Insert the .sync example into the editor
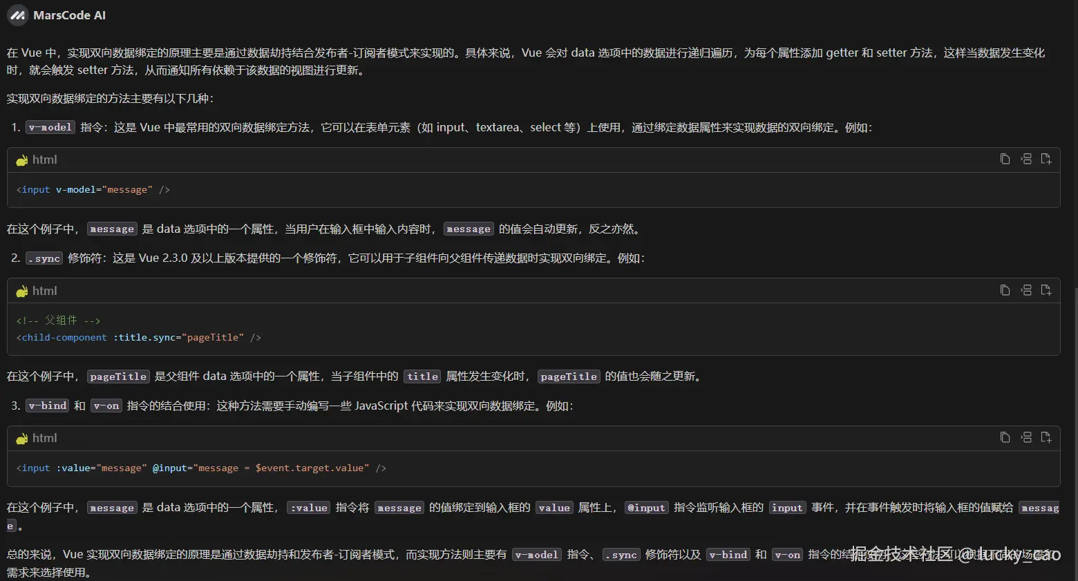1078x581 pixels. coord(1025,290)
